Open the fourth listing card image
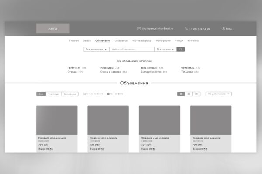Screen dimensions: 262x174 point(211,120)
